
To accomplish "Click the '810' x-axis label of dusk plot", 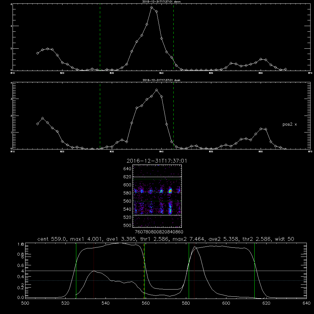I will (13, 152).
